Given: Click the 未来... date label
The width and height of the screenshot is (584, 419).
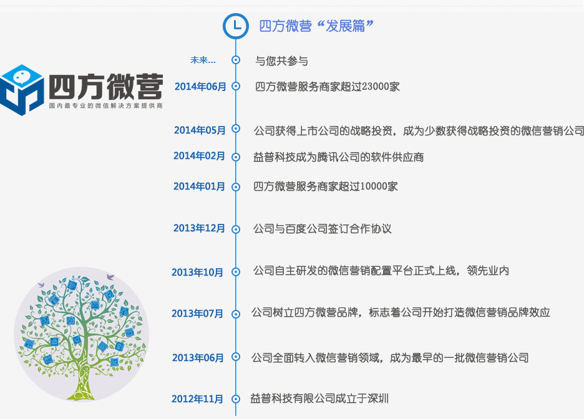Looking at the screenshot, I should tap(203, 60).
